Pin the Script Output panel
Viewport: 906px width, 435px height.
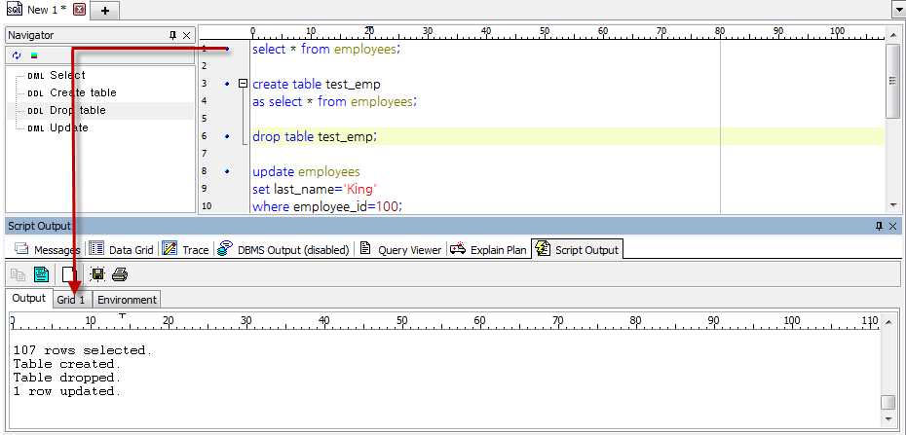coord(879,226)
